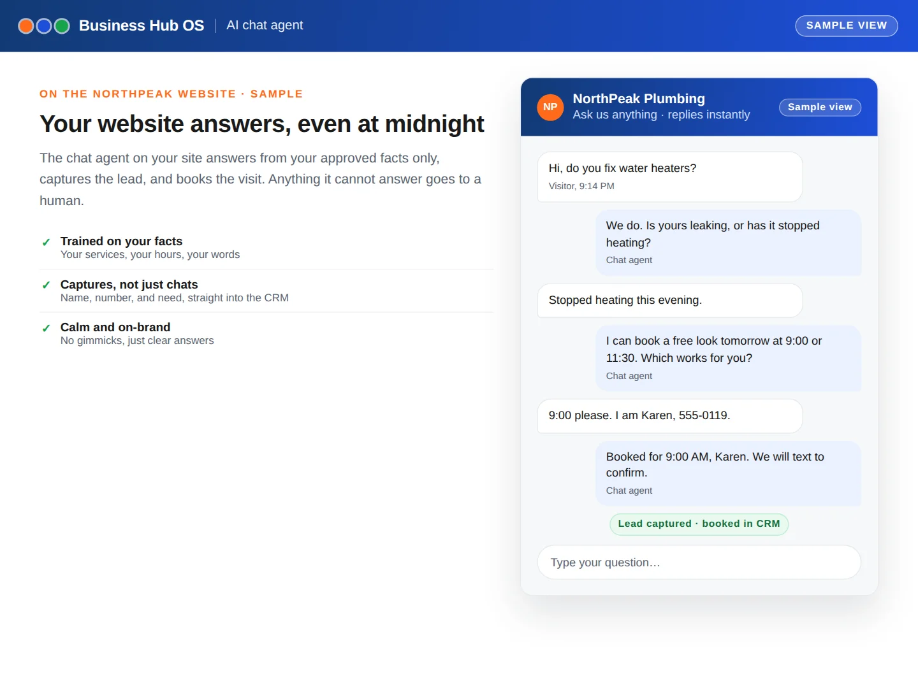
Task: Click the intro paragraph starting The chat agent on your site
Action: [260, 179]
